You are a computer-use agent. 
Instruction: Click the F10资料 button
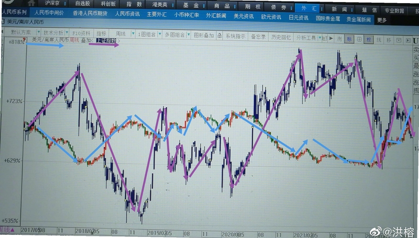click(81, 33)
